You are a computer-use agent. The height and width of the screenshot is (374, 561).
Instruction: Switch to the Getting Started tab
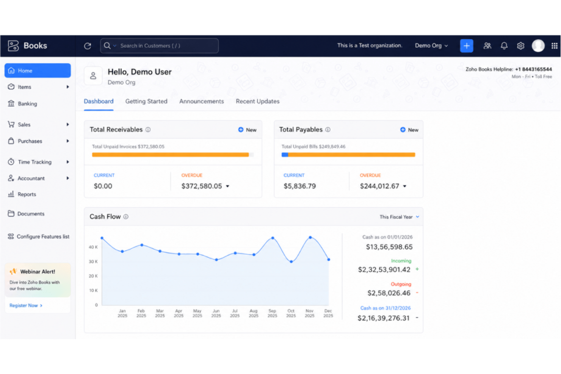pyautogui.click(x=146, y=101)
